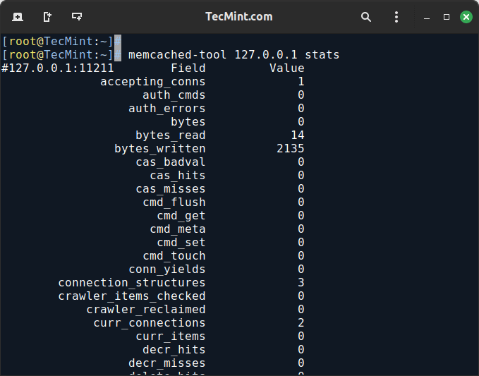Image resolution: width=479 pixels, height=376 pixels.
Task: Select the crawler_items_checked field
Action: pos(132,296)
